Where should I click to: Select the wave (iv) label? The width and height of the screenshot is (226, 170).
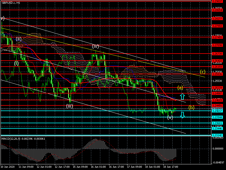point(95,46)
